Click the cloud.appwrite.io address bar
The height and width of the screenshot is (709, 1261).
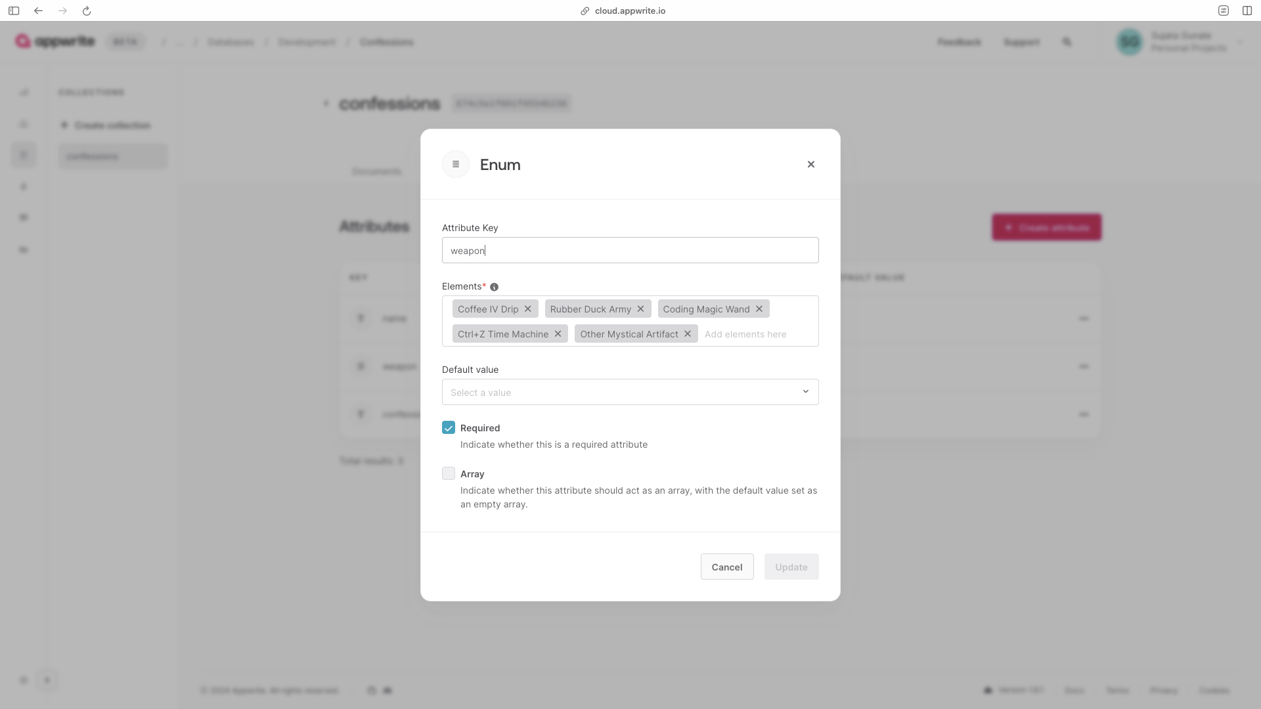(629, 11)
